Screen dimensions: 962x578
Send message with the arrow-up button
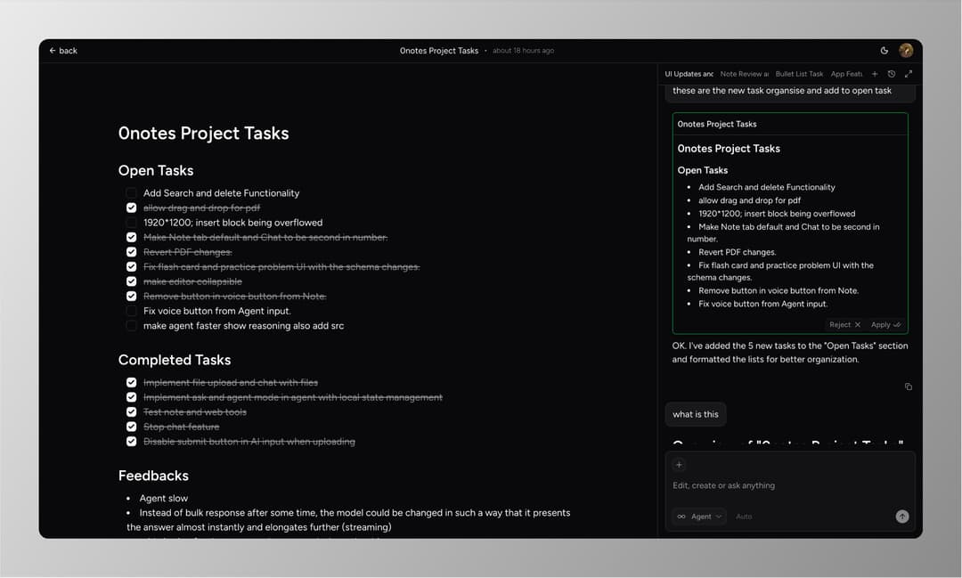(x=902, y=517)
